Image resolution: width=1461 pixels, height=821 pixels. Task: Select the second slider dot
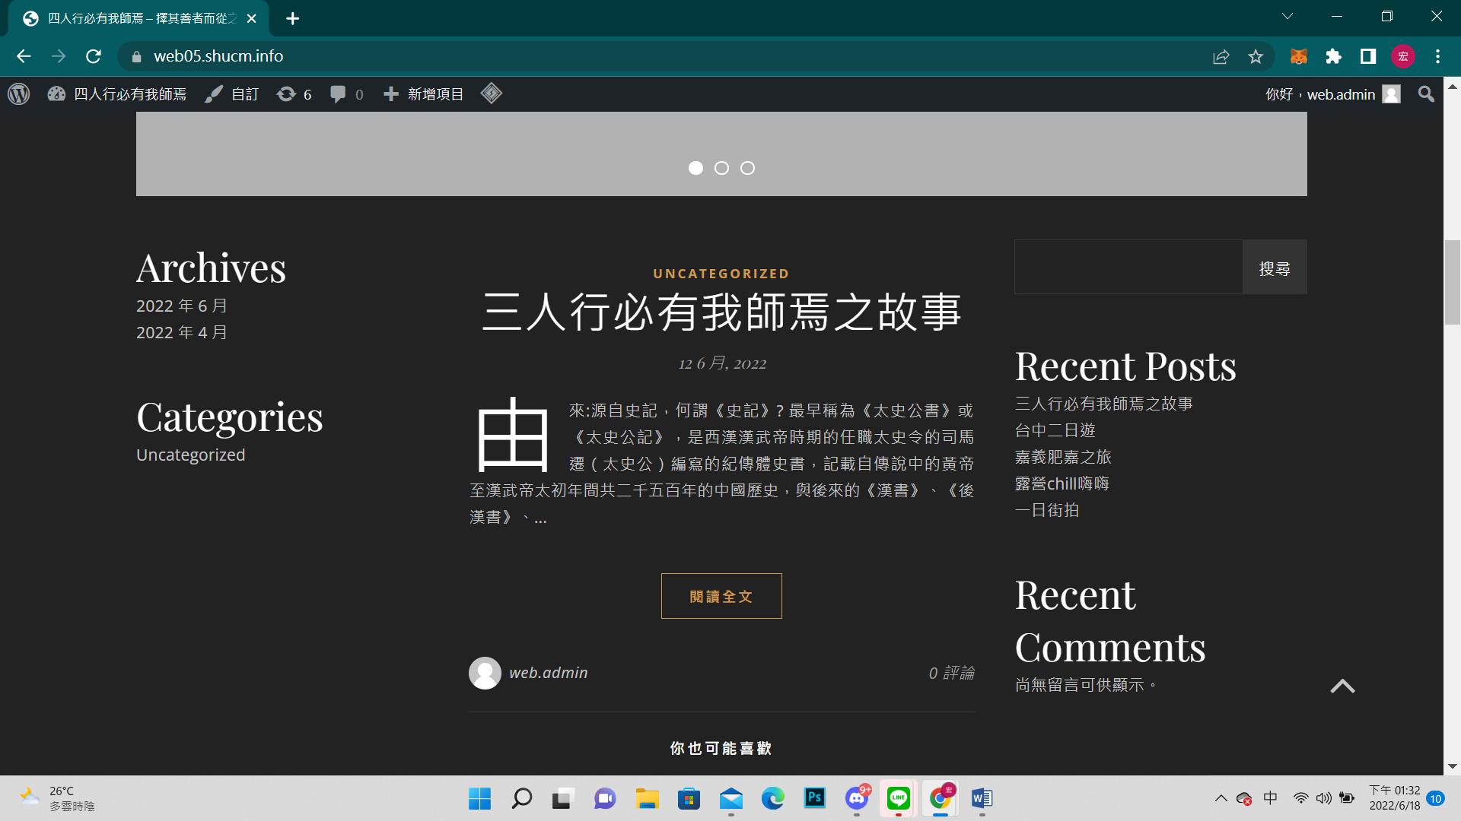point(721,168)
